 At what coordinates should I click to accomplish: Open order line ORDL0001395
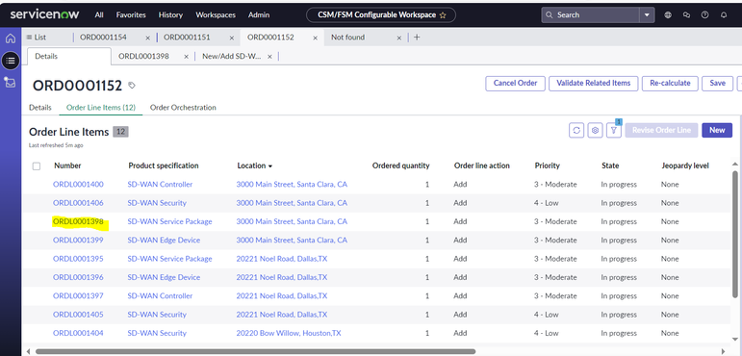coord(78,259)
